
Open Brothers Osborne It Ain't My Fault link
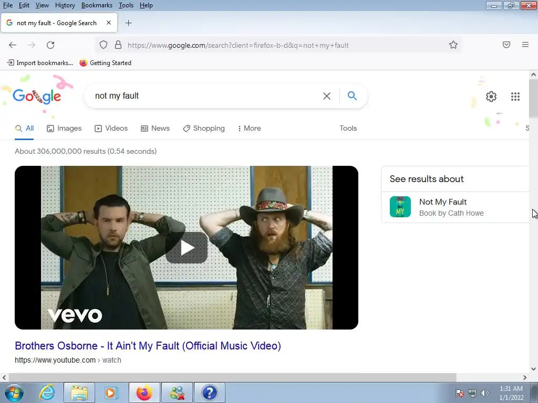click(148, 346)
